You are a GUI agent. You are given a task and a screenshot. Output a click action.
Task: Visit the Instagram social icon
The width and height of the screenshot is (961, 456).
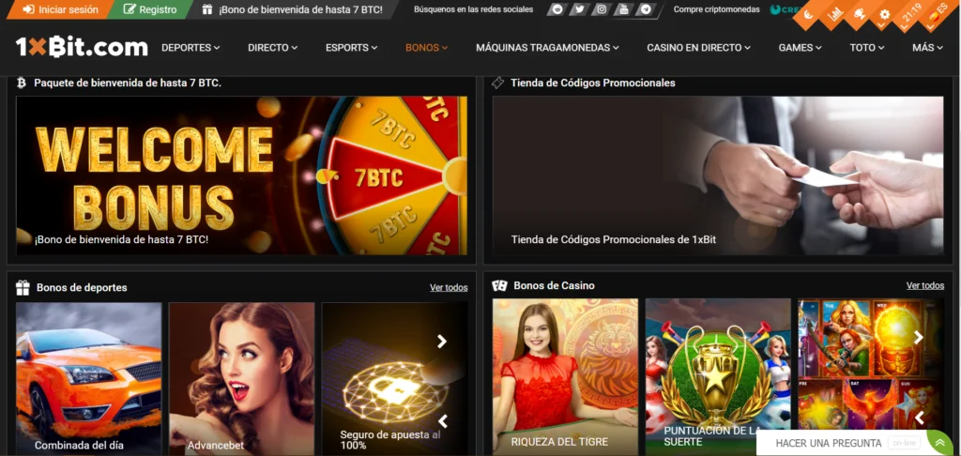602,9
